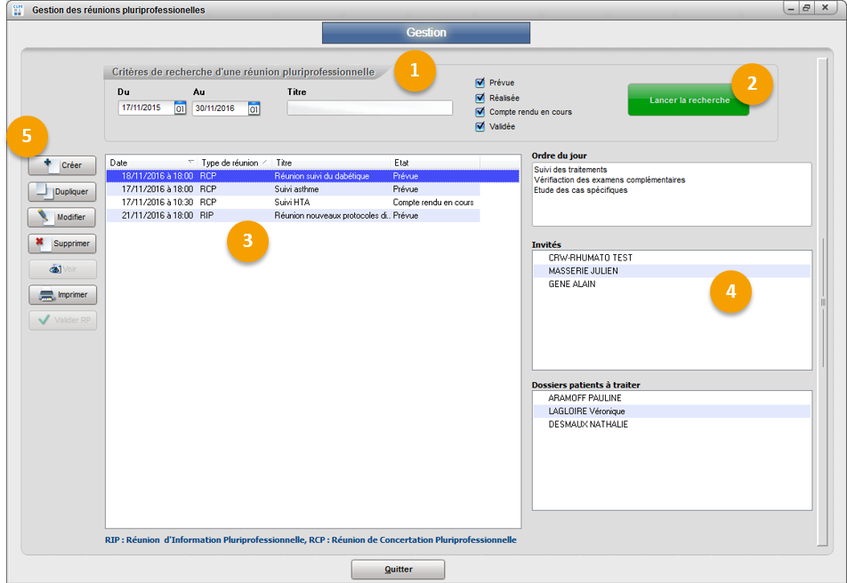Toggle the Réalisée checkbox
This screenshot has width=847, height=583.
[480, 98]
